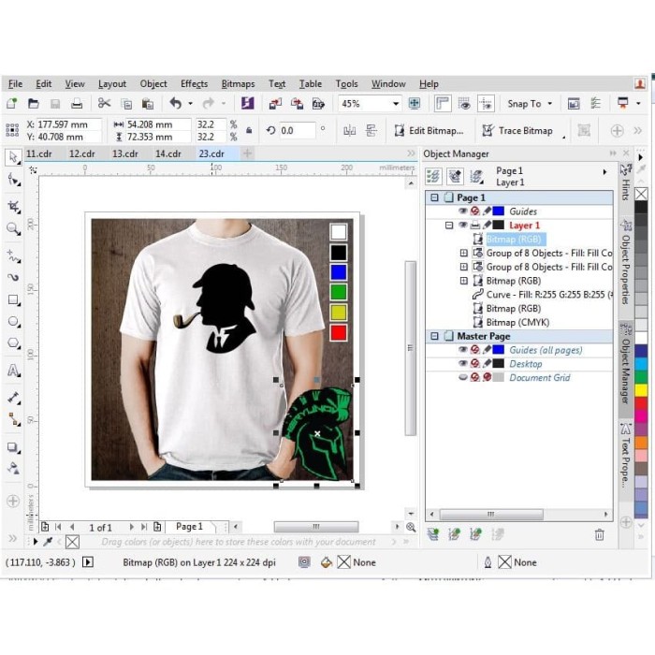The height and width of the screenshot is (655, 655).
Task: Click the Trace Bitmap button
Action: [517, 131]
